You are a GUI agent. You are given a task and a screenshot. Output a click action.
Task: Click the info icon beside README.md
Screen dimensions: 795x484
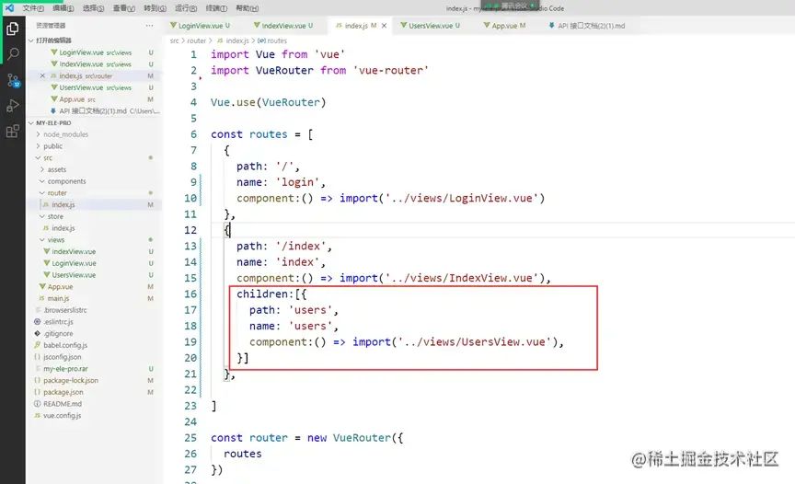[37, 403]
